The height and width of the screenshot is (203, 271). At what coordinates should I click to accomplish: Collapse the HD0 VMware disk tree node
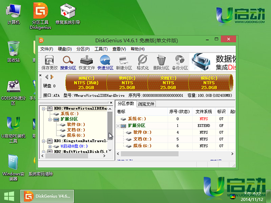point(43,109)
